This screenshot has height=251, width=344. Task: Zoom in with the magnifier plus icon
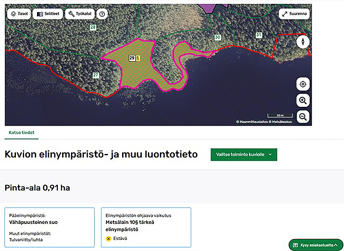[303, 100]
